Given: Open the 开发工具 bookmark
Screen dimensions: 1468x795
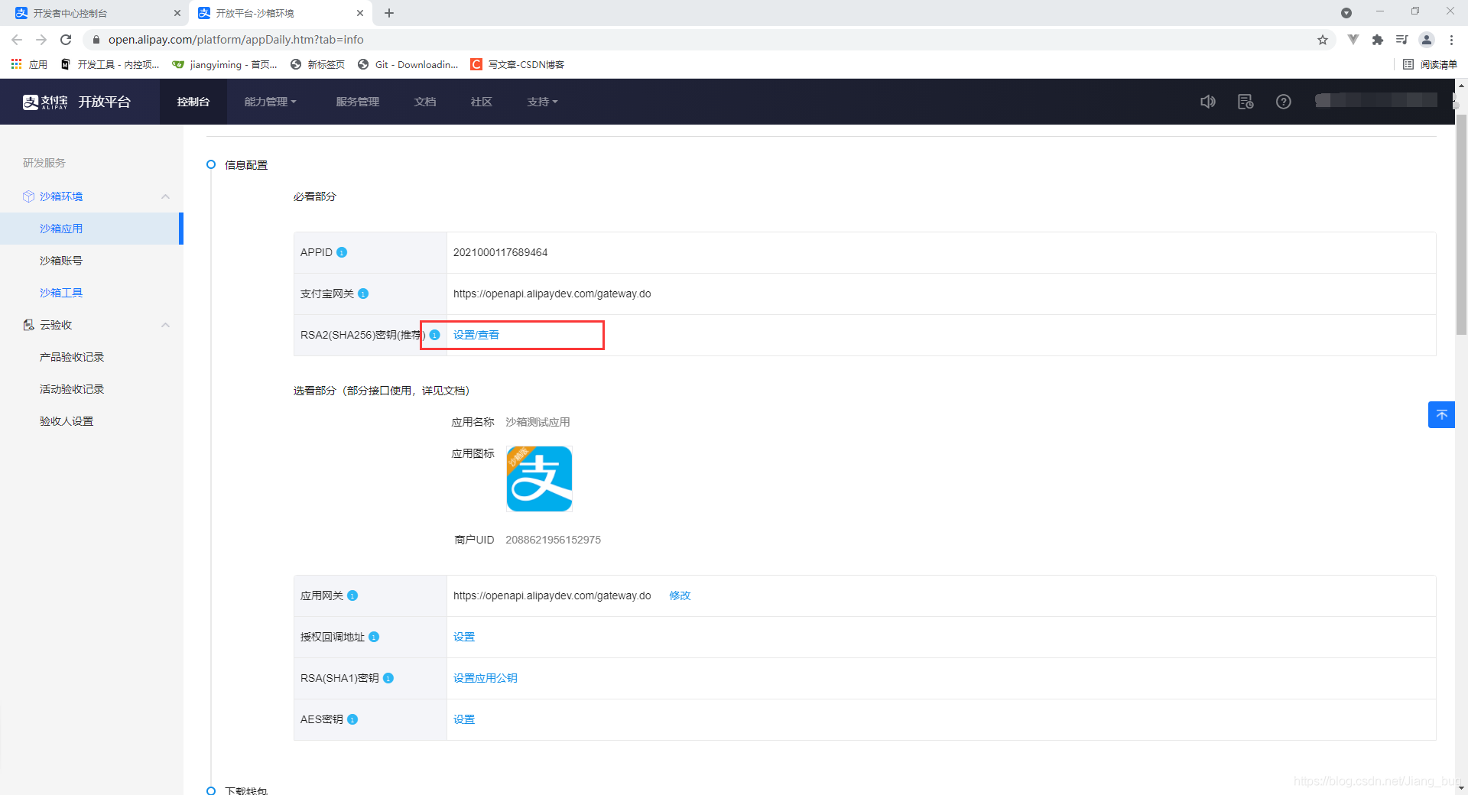Looking at the screenshot, I should [x=110, y=64].
